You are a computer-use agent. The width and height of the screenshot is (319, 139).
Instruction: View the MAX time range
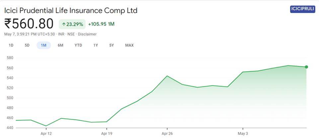click(129, 45)
